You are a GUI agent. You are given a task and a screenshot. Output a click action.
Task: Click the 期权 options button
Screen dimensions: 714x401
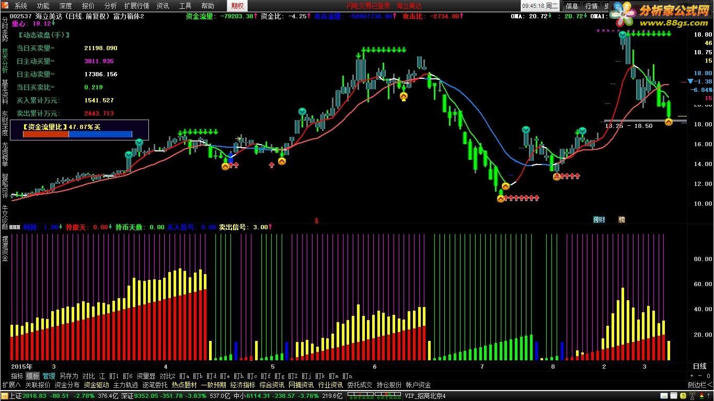coord(237,6)
